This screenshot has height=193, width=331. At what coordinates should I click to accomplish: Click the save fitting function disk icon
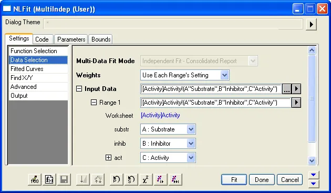click(64, 180)
